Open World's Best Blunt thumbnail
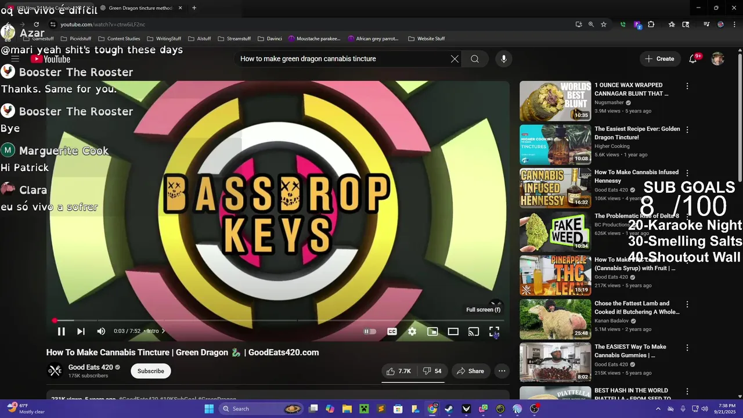Viewport: 743px width, 418px height. pos(555,101)
